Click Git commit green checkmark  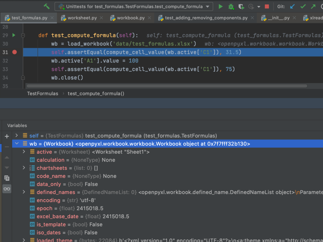(x=303, y=7)
